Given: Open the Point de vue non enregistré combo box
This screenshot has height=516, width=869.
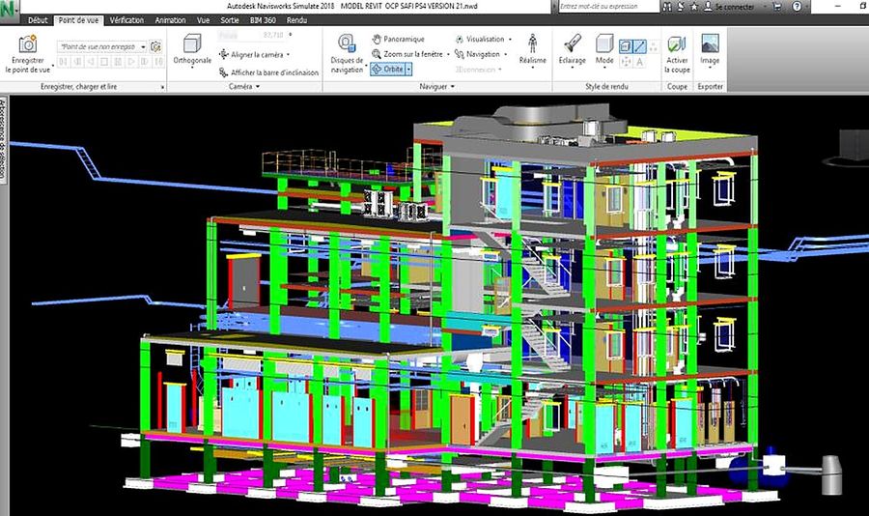Looking at the screenshot, I should click(102, 46).
